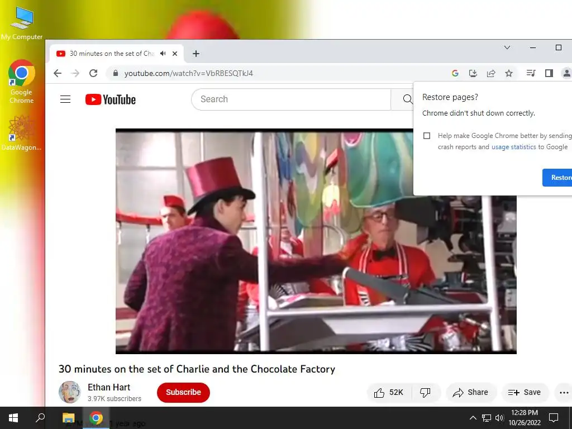Open the volume tray icon
The width and height of the screenshot is (572, 429).
[499, 418]
